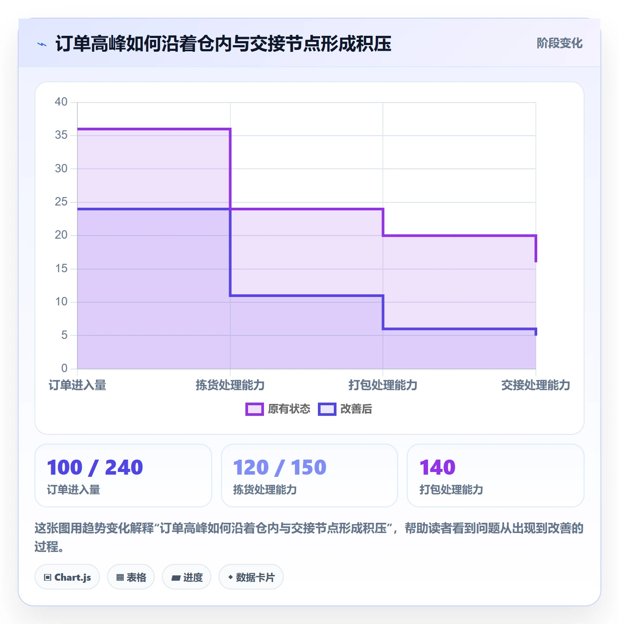This screenshot has height=624, width=619.
Task: Select the 数据卡片 tag chip
Action: [x=251, y=577]
